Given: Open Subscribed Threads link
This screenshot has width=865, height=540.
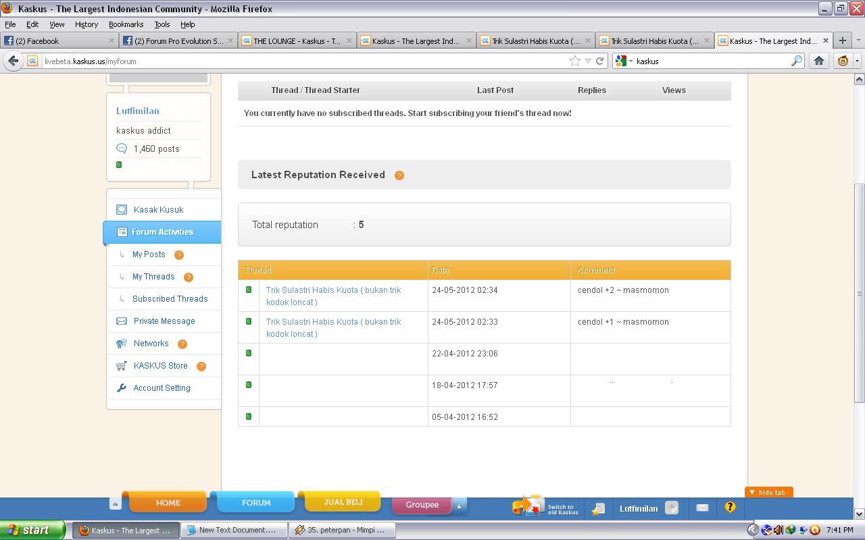Looking at the screenshot, I should pos(170,299).
